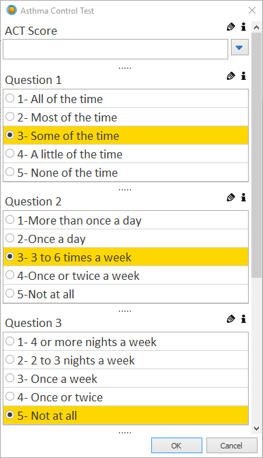Pick '5- None of the time' option
Image resolution: width=263 pixels, height=458 pixels.
[125, 172]
